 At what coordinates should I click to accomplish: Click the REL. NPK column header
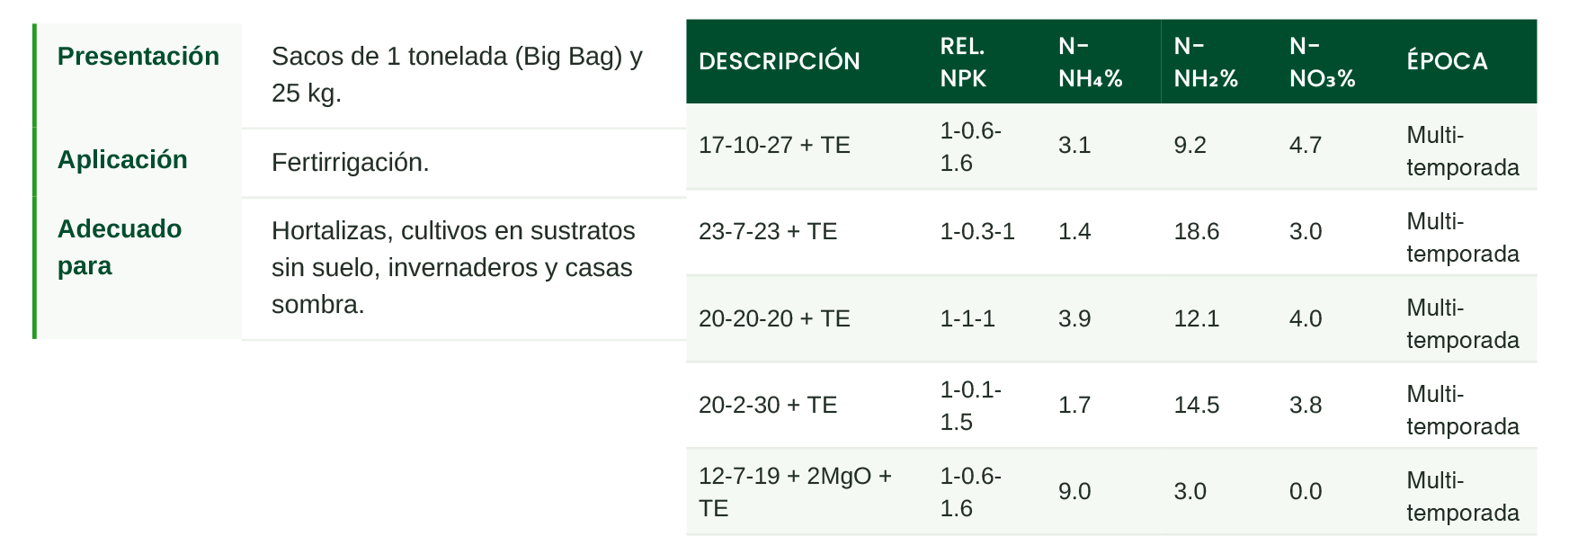(x=963, y=61)
